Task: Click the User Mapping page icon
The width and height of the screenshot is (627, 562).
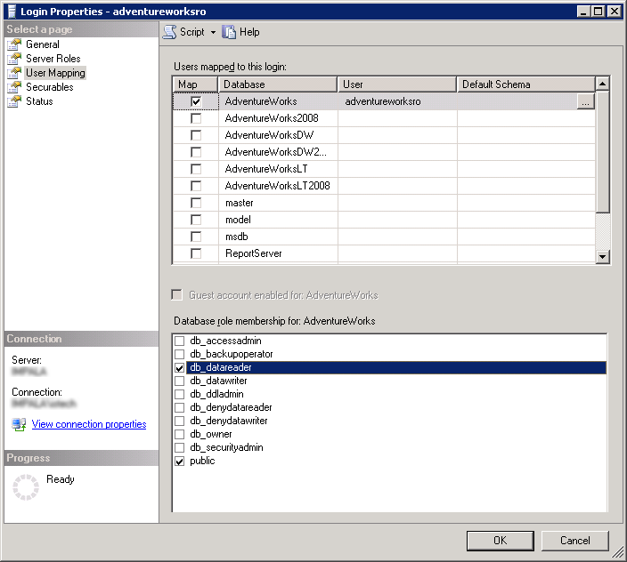Action: point(14,73)
